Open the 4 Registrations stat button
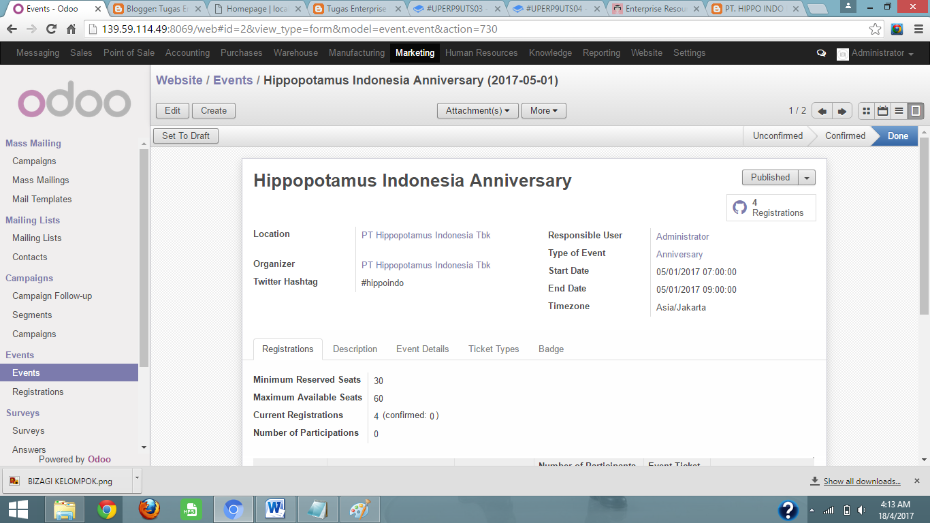Image resolution: width=930 pixels, height=523 pixels. [x=771, y=208]
